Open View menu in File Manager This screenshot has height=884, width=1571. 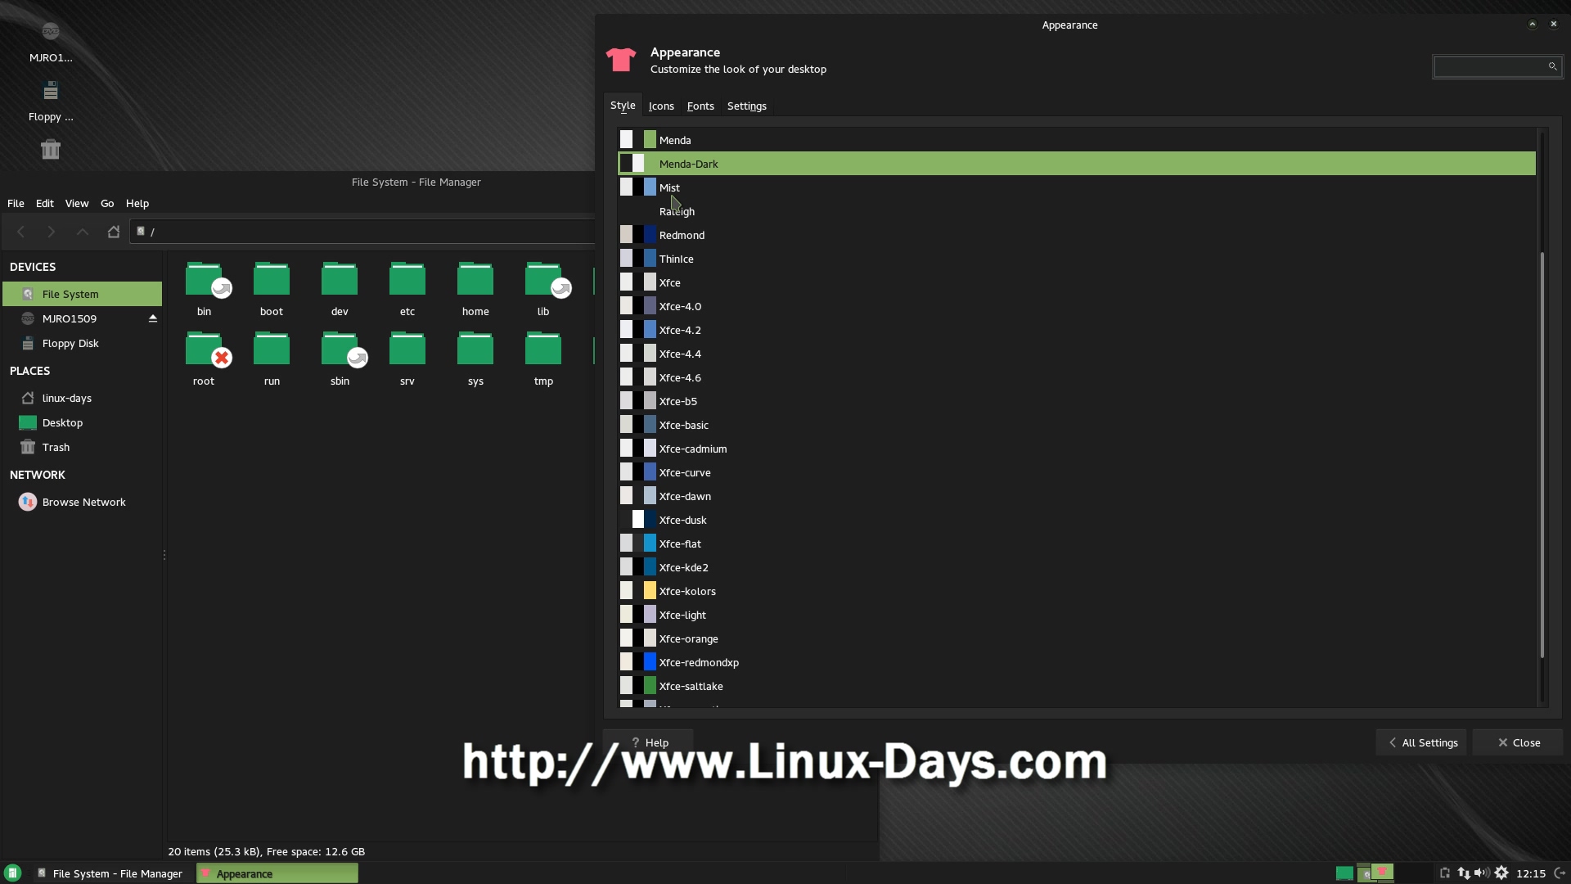click(77, 203)
